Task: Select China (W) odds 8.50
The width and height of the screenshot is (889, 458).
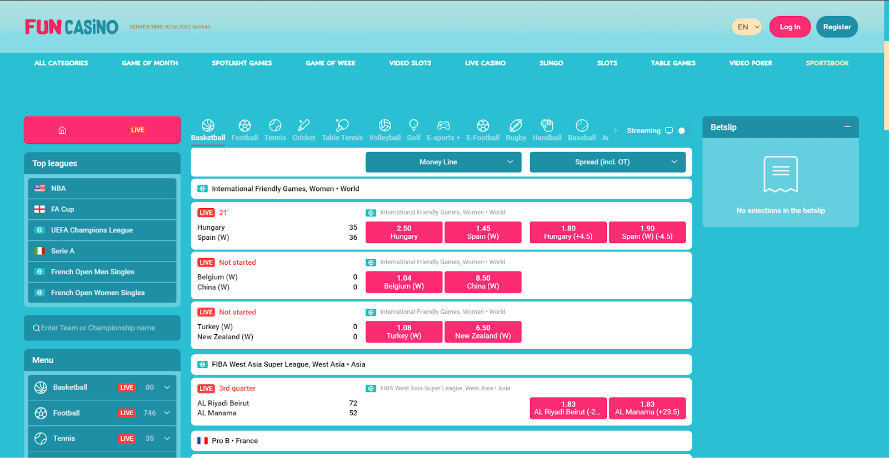Action: click(483, 282)
